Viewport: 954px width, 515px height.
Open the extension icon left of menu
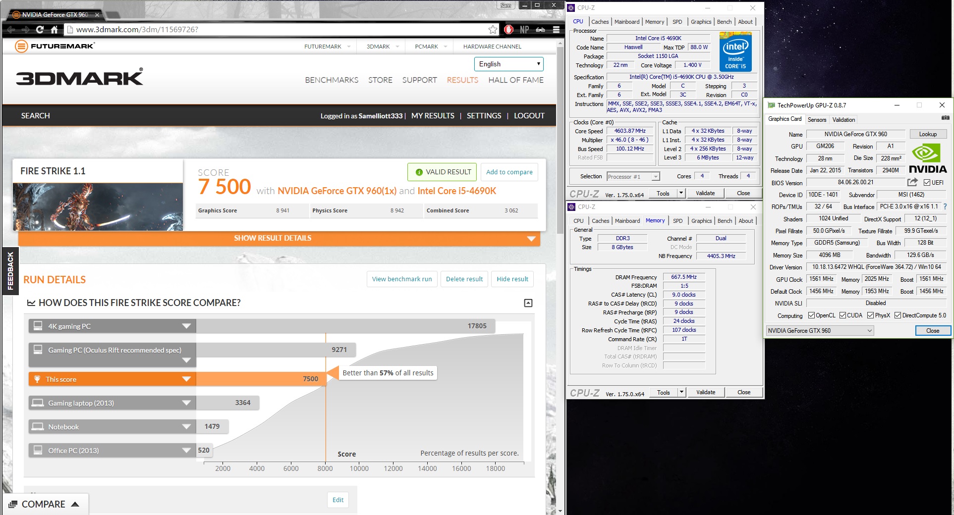[541, 30]
